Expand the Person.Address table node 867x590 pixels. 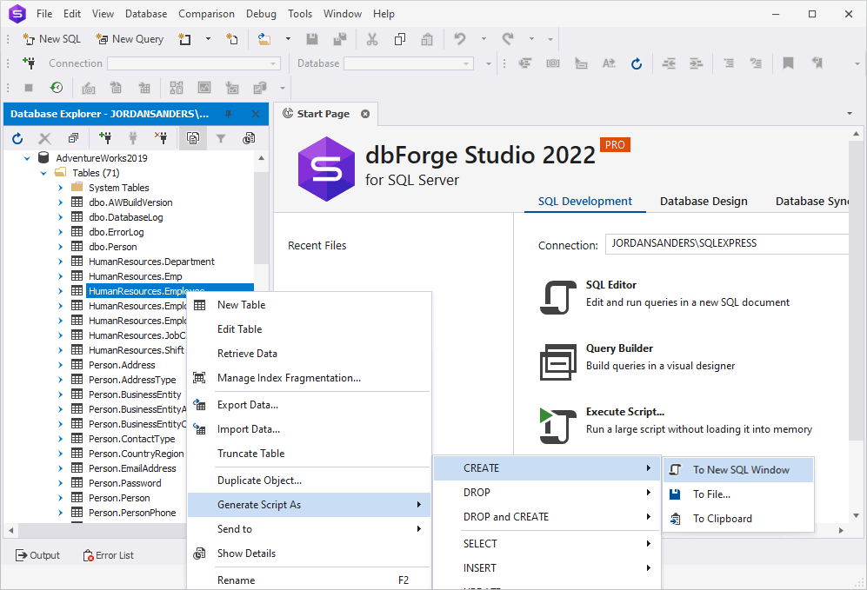pos(60,365)
